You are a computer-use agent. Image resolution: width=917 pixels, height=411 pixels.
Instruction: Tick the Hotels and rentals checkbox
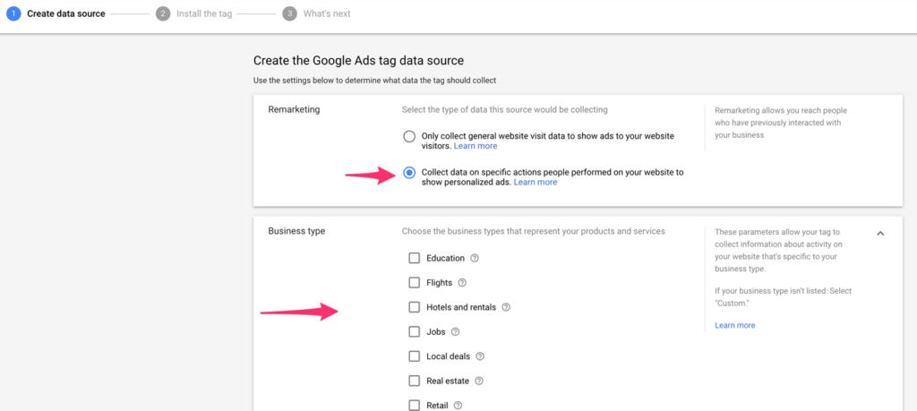coord(414,307)
